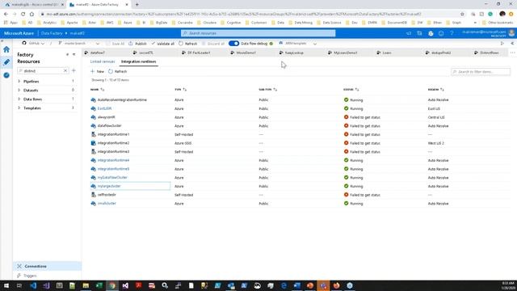Viewport: 517px width, 291px height.
Task: Select Integration runtimes tab
Action: (138, 61)
